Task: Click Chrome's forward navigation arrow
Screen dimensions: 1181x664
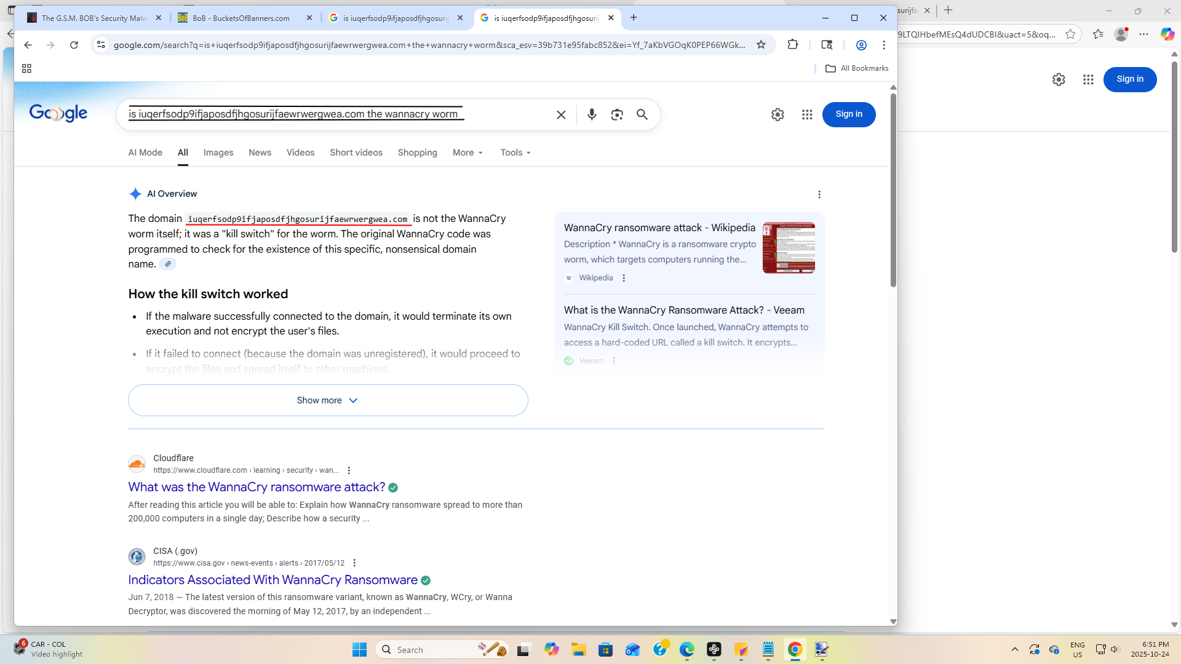Action: (x=50, y=45)
